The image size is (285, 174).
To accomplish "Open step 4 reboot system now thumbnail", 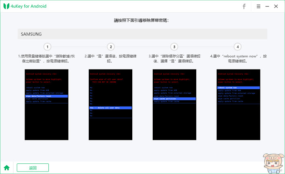I will point(238,104).
